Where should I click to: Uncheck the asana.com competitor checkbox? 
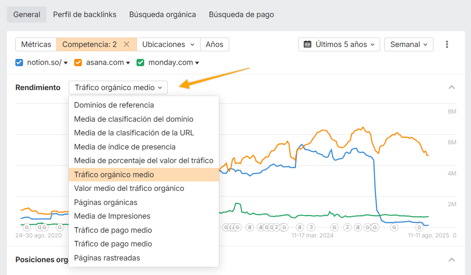78,62
